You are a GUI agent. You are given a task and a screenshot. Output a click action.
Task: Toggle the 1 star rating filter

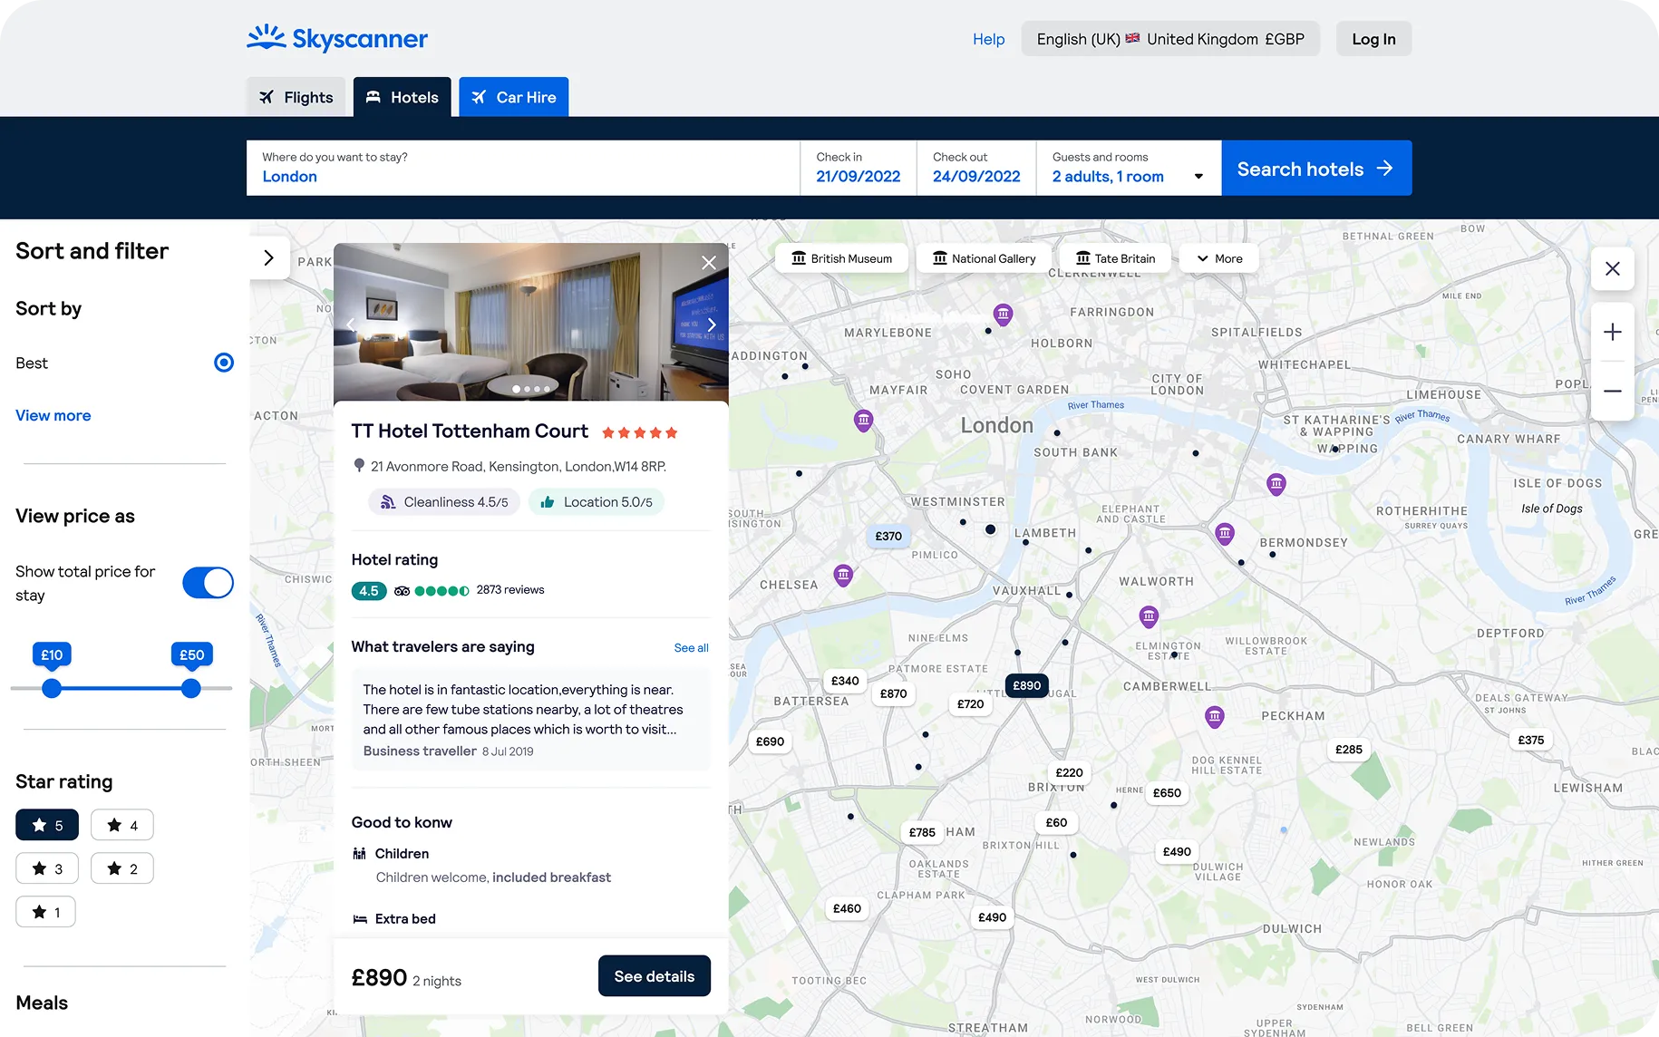[45, 912]
